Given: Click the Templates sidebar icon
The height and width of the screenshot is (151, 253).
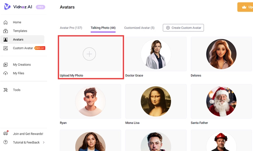Looking at the screenshot, I should pyautogui.click(x=5, y=31).
